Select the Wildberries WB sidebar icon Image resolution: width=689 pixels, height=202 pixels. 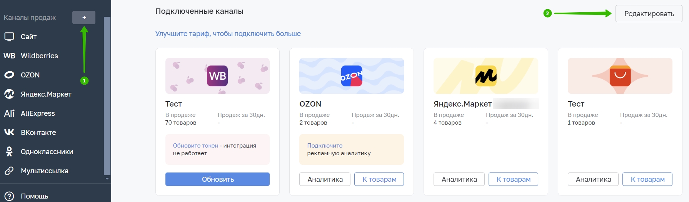(9, 56)
